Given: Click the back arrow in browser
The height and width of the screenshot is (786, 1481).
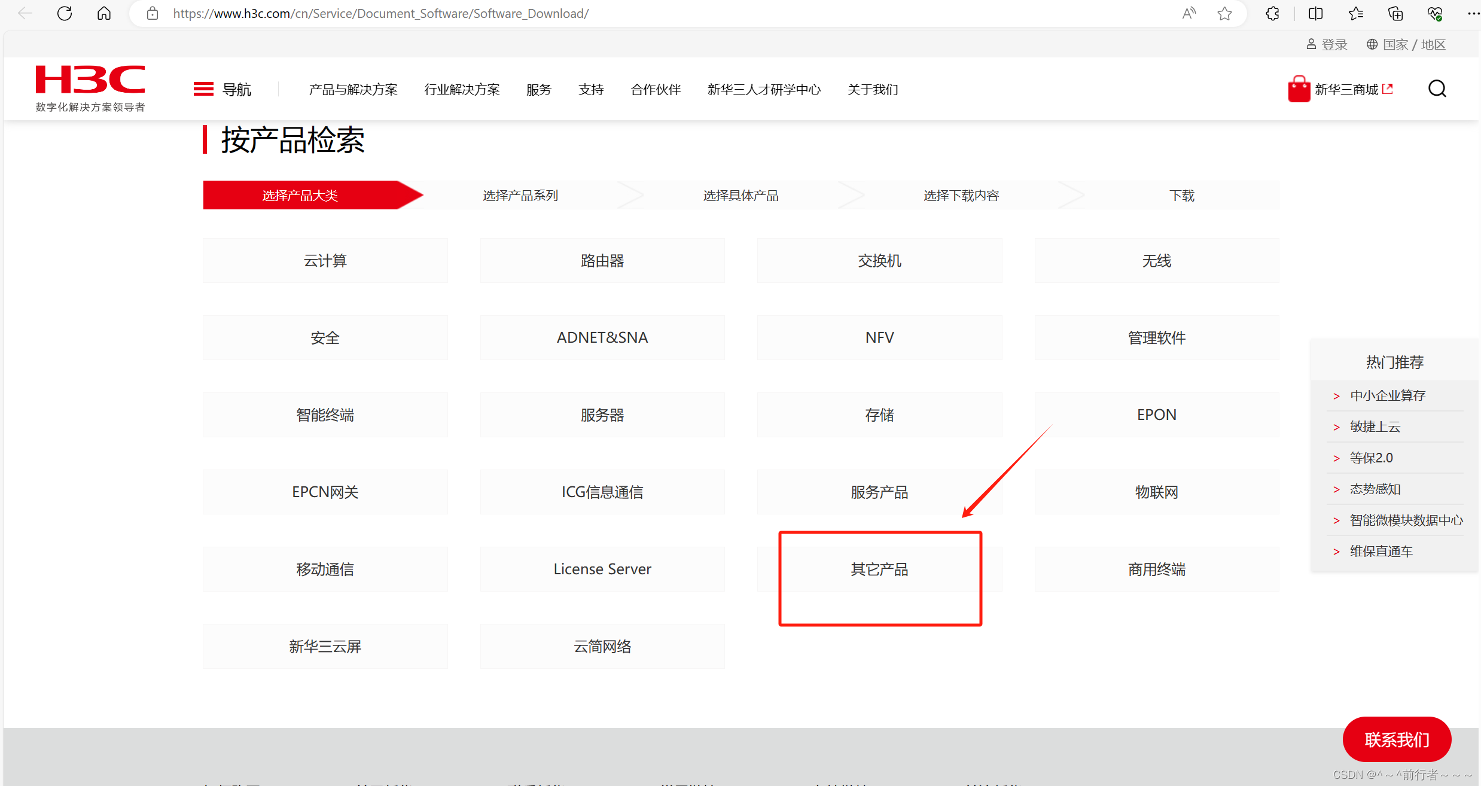Looking at the screenshot, I should 25,13.
